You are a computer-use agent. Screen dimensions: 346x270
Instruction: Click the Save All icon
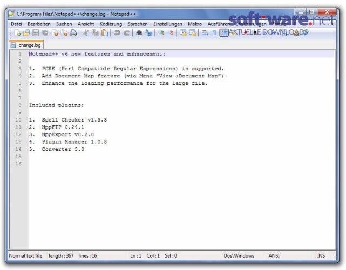[45, 33]
